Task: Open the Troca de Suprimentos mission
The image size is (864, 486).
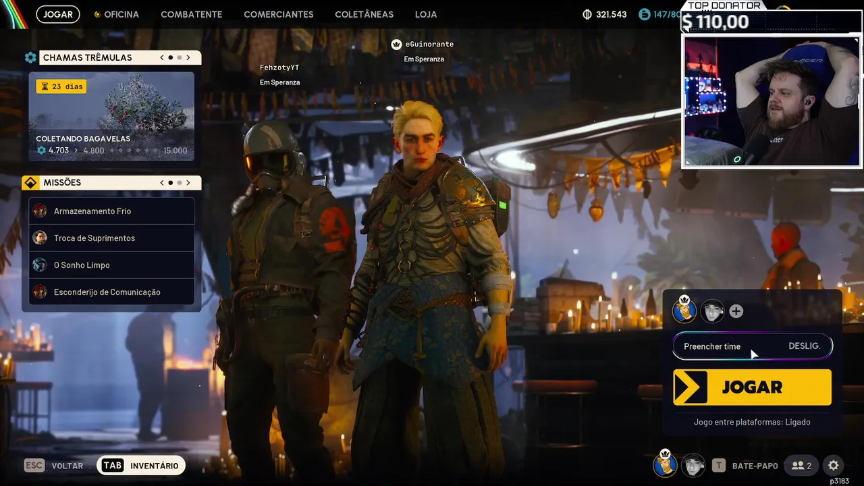Action: pyautogui.click(x=111, y=238)
